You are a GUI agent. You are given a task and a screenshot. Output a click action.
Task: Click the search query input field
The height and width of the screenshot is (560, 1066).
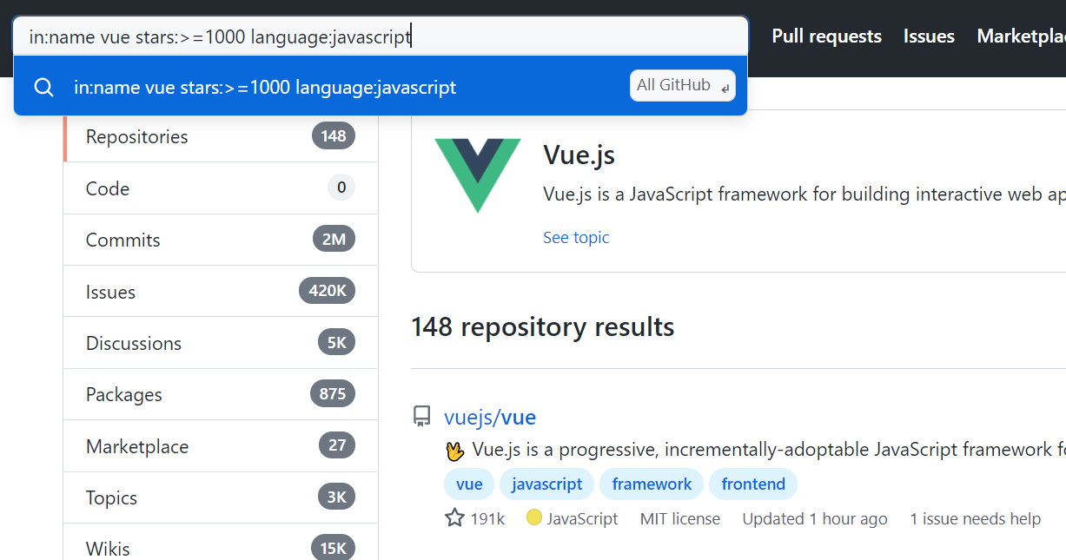click(x=381, y=36)
